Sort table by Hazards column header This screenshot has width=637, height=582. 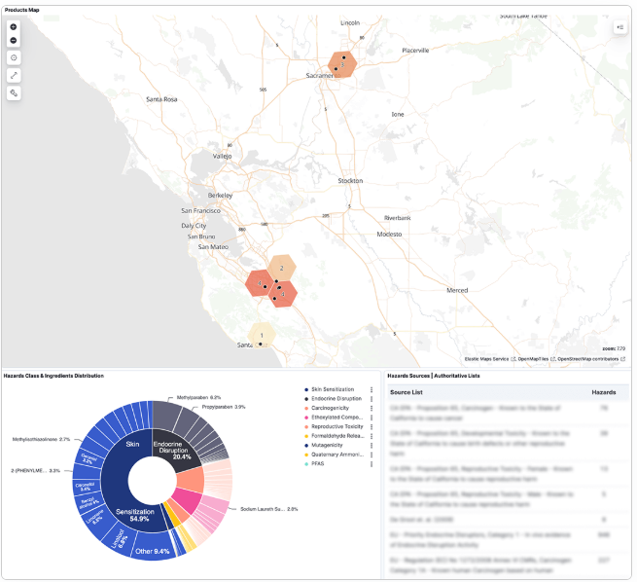[x=604, y=392]
